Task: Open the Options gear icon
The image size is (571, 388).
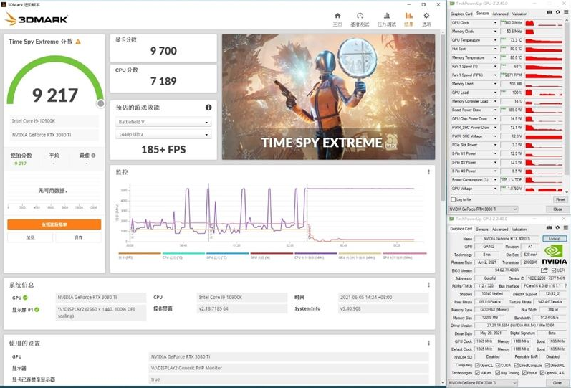Action: click(x=427, y=17)
